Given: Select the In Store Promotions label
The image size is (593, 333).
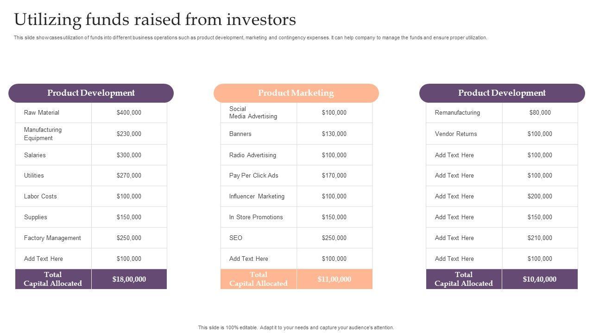Looking at the screenshot, I should (x=256, y=217).
